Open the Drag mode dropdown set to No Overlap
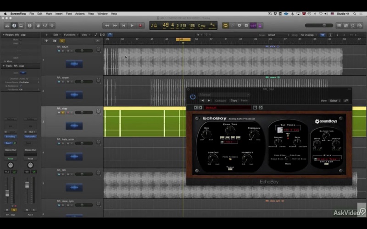Image resolution: width=367 pixels, height=229 pixels. [x=308, y=35]
